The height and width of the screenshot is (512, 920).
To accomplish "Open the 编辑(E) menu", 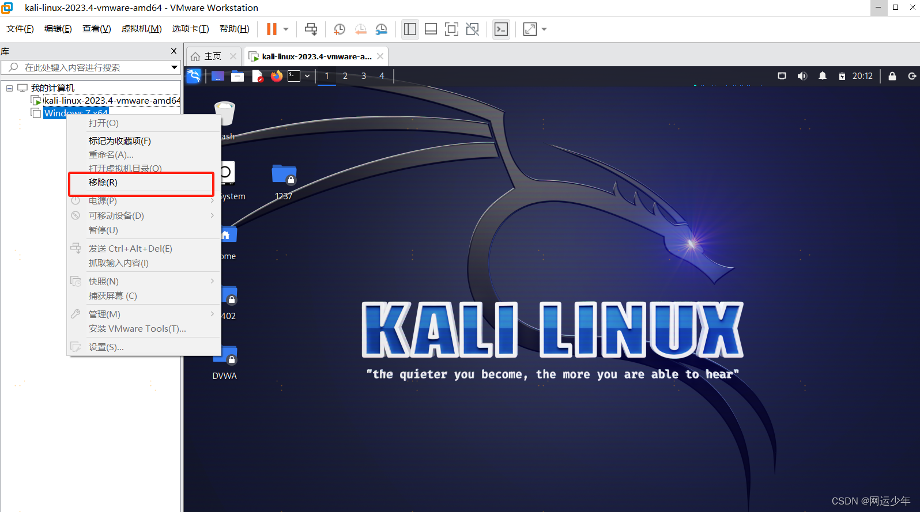I will point(58,29).
